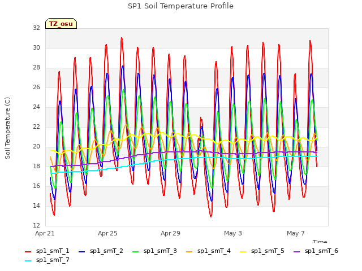The image size is (362, 271).
Task: Click the green sp1_smT_3 legend swatch
Action: point(136,252)
